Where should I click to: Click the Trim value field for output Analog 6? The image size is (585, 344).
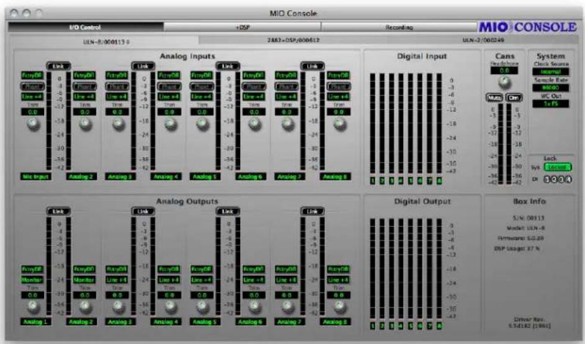point(254,295)
